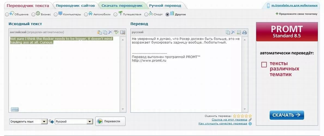Click info icon next to improve quality

coord(250,124)
